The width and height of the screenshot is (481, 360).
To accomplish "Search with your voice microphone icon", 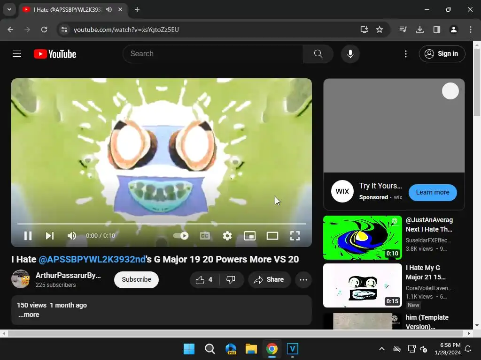I will click(x=350, y=54).
